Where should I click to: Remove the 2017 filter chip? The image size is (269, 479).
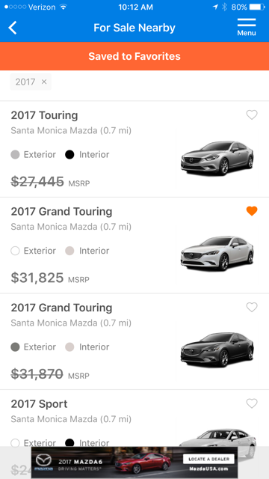coord(44,82)
